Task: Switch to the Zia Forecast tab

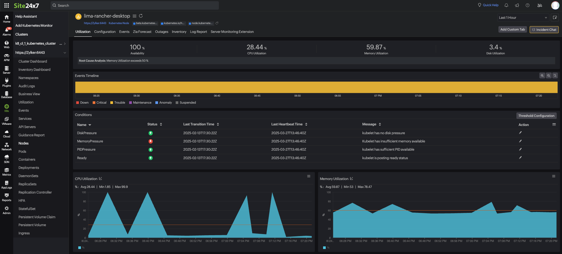Action: (142, 32)
